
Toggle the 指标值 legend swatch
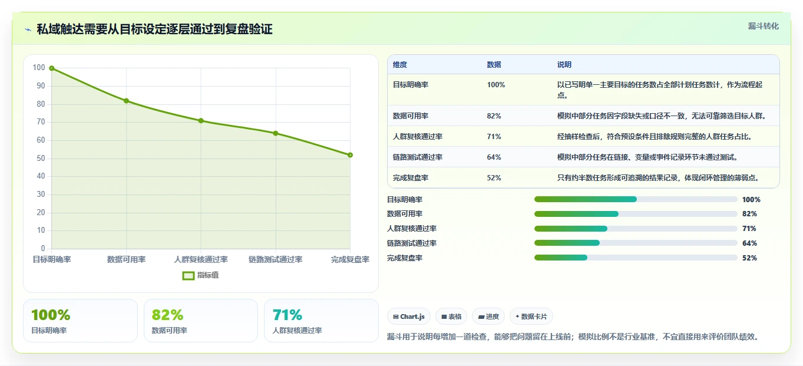(x=189, y=275)
